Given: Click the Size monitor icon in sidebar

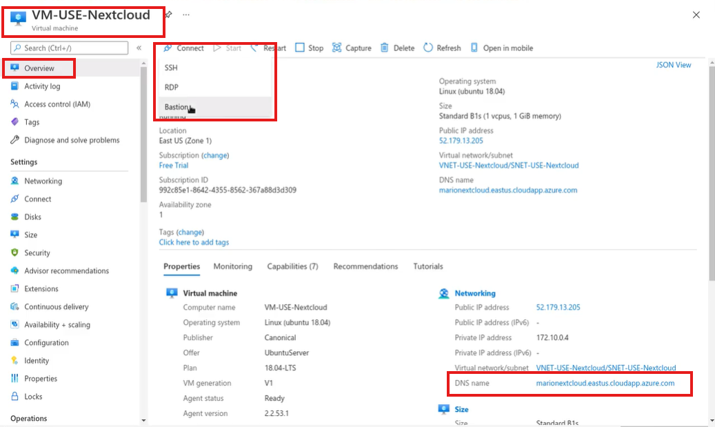Looking at the screenshot, I should [x=14, y=235].
